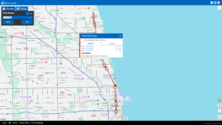Toggle favorite star on the 4min arrival
This screenshot has height=125, width=222.
pos(117,46)
